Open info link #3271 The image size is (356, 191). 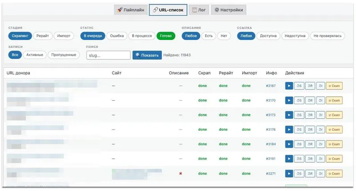click(x=271, y=174)
